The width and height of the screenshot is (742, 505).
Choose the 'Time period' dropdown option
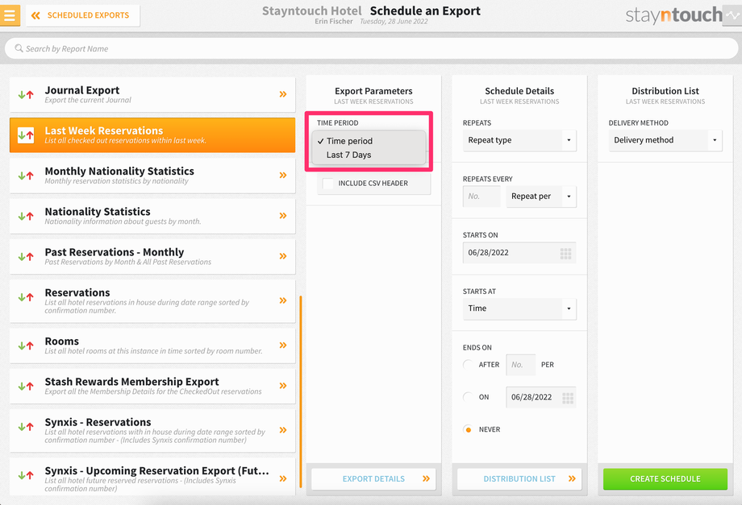pos(369,141)
